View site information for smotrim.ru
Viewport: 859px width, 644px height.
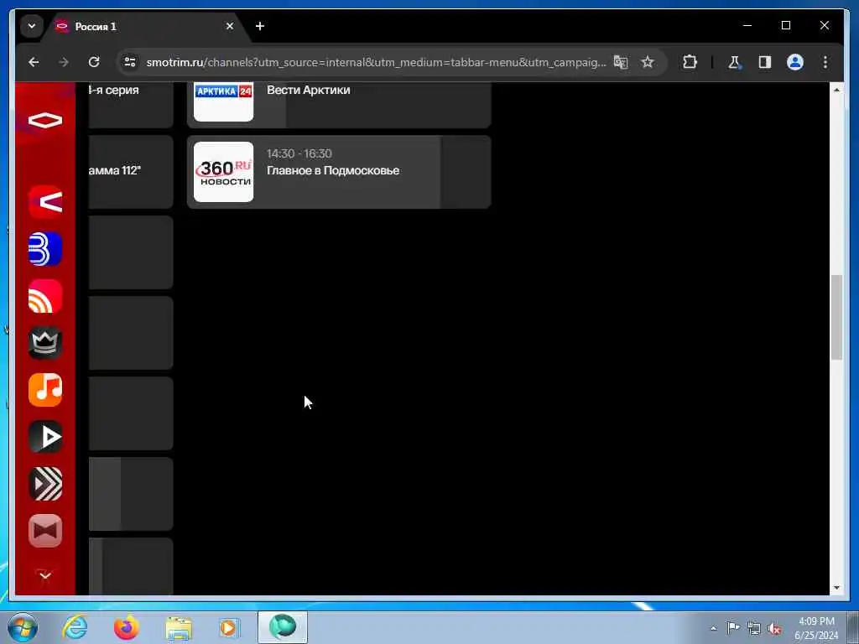[x=130, y=62]
